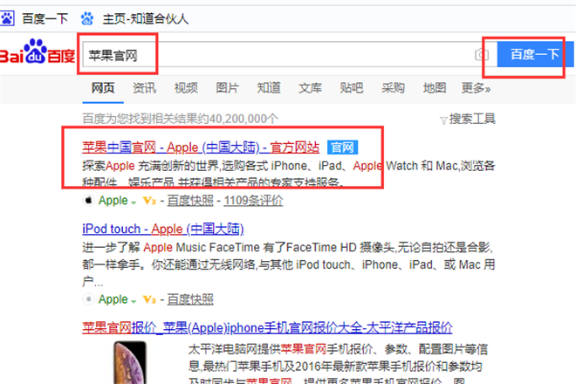Click the 百度一下 search button

[x=535, y=54]
